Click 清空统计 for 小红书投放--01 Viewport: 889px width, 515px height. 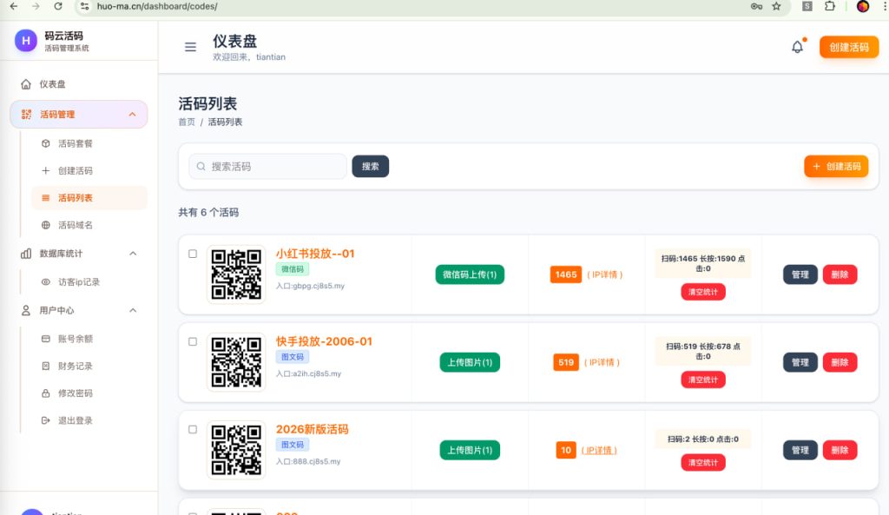[x=702, y=292]
